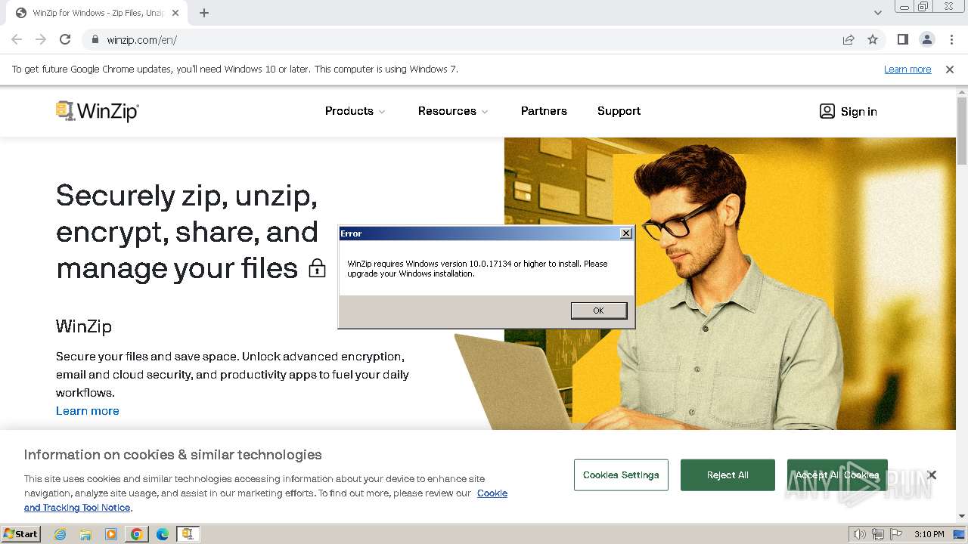Screen dimensions: 968x544
Task: Click the lock icon beside 'manage your files'
Action: (x=317, y=268)
